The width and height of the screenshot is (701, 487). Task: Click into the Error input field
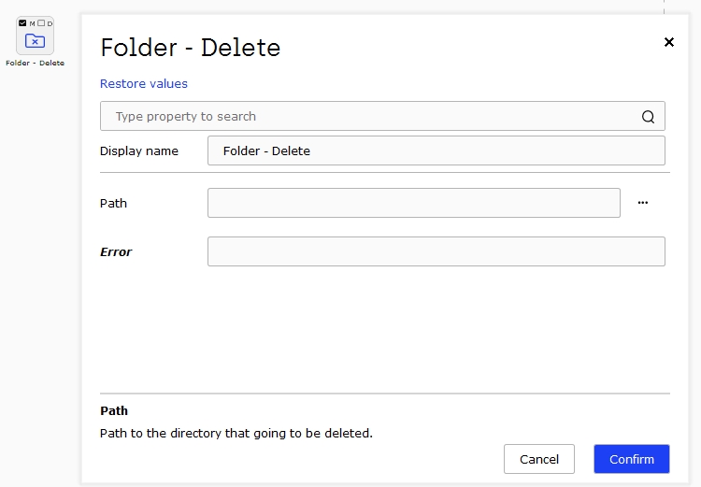436,251
